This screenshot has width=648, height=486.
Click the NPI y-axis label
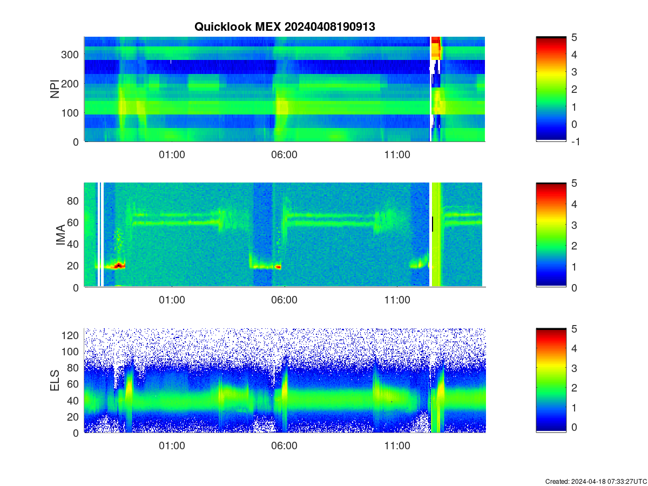pyautogui.click(x=55, y=89)
